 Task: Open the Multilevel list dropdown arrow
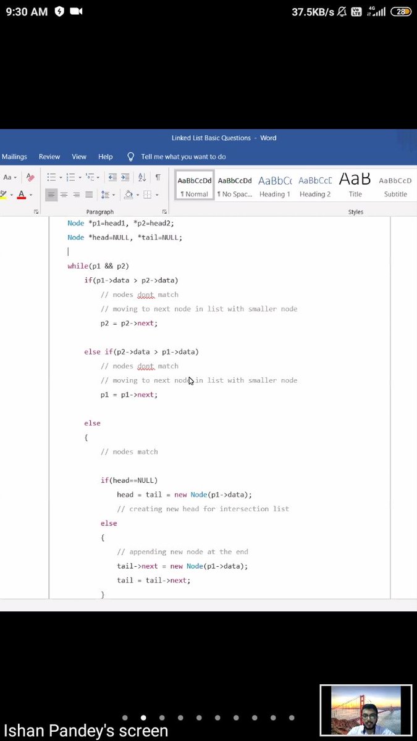click(98, 178)
